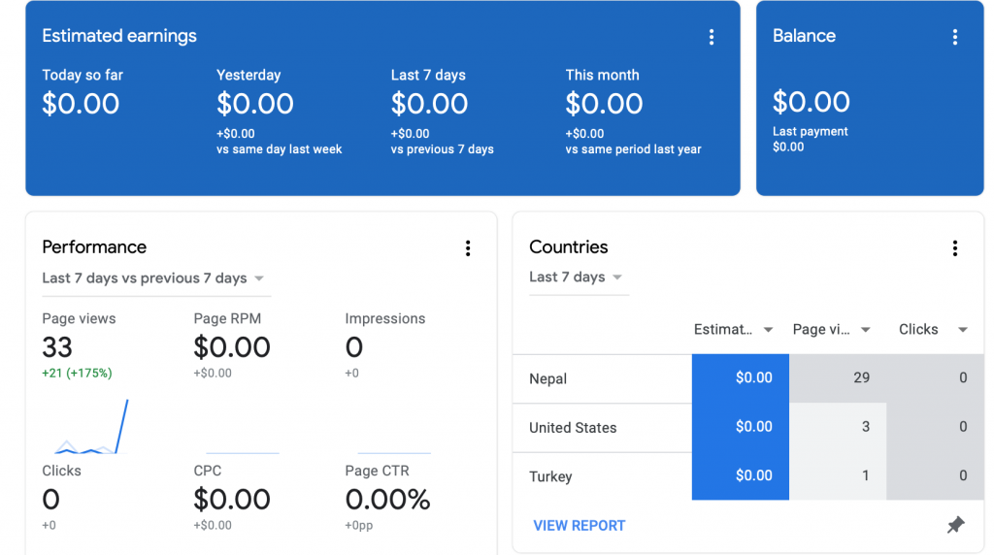This screenshot has width=994, height=555.
Task: Click the 'This month' earnings amount
Action: coord(604,103)
